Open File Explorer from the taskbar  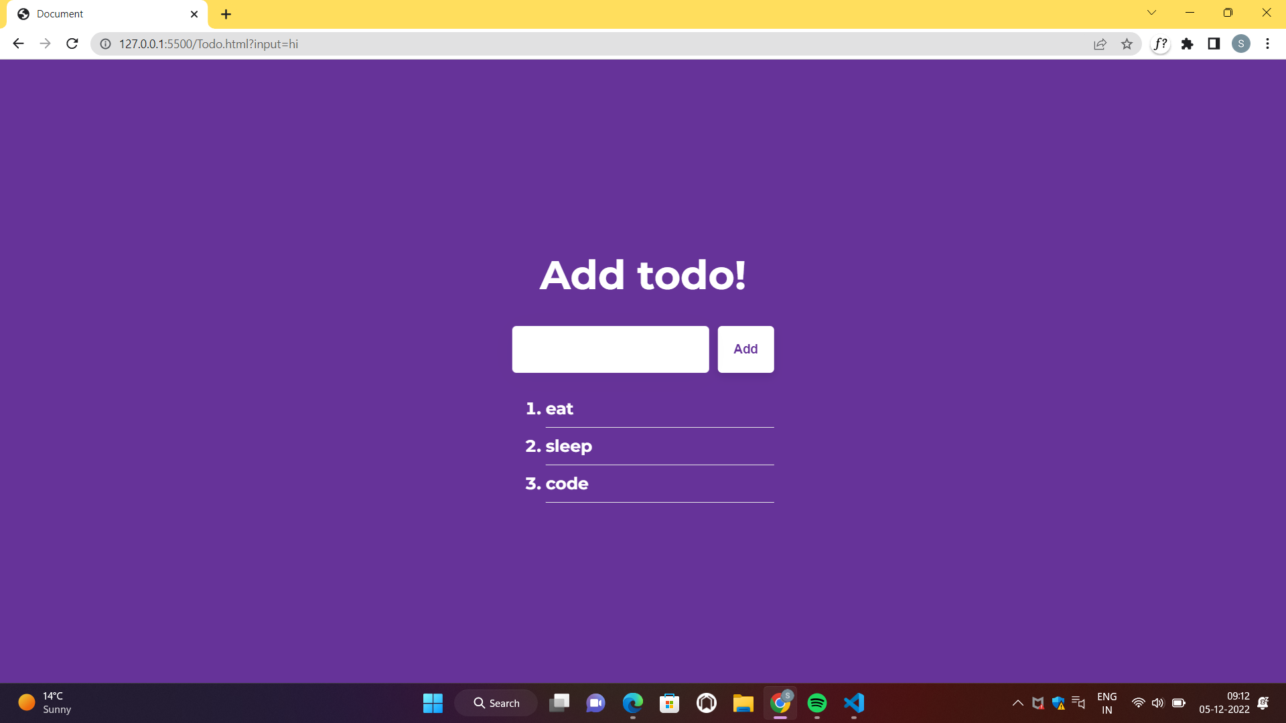[x=743, y=703]
